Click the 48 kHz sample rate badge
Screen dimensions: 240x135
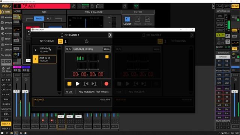(x=106, y=49)
